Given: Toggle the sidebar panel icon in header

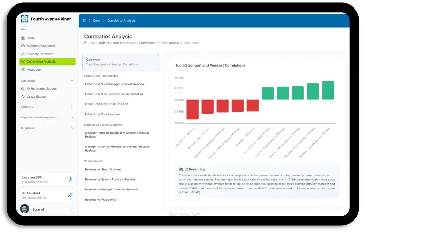Looking at the screenshot, I should (x=85, y=21).
